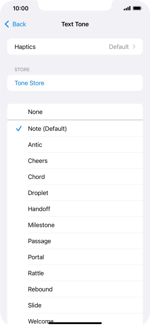Tap the Back chevron icon
Screen dimensions: 150x327
point(7,24)
